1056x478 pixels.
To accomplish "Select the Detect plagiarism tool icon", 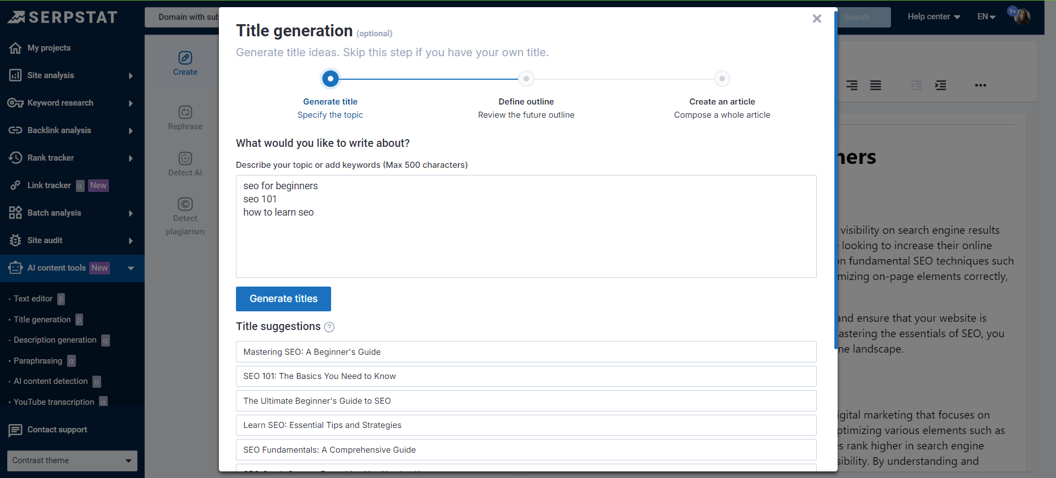I will 185,204.
